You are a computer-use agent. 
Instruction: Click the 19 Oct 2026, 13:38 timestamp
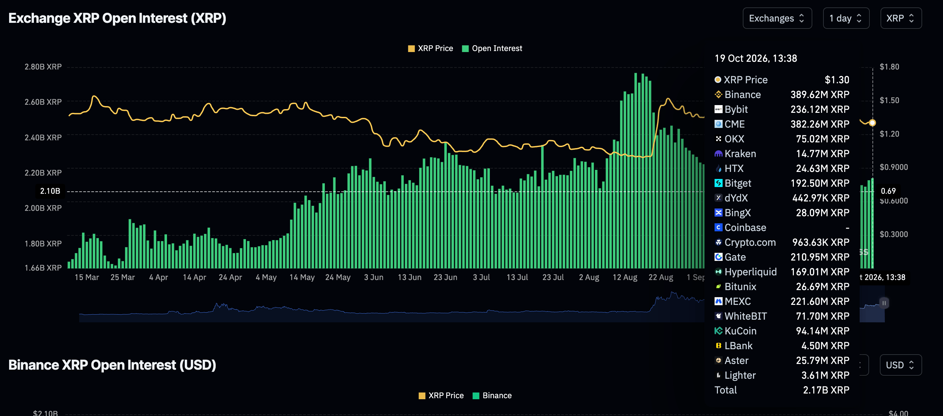756,58
